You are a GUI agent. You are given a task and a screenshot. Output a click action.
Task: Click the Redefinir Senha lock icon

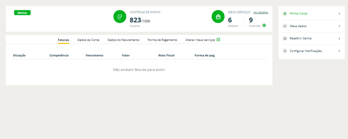pyautogui.click(x=285, y=38)
